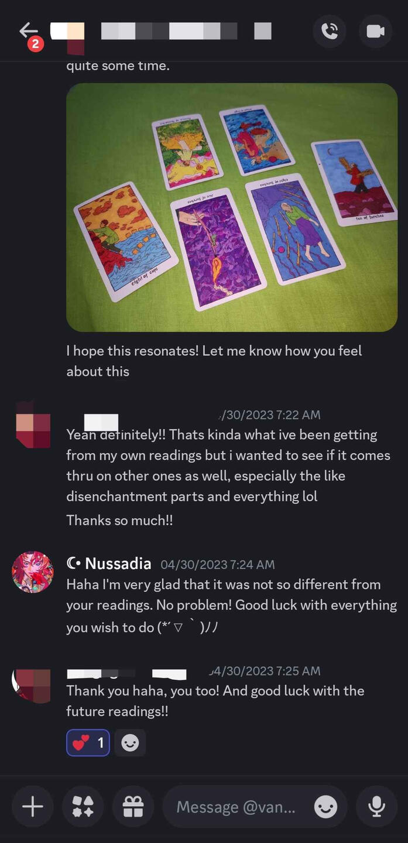Tap the back arrow icon
The height and width of the screenshot is (843, 408).
pos(28,30)
